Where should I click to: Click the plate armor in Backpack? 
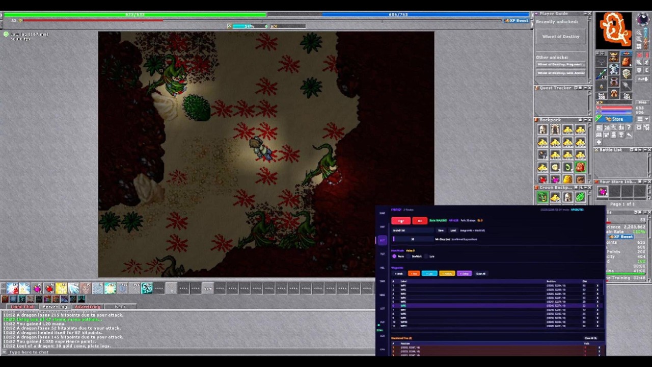coord(555,130)
